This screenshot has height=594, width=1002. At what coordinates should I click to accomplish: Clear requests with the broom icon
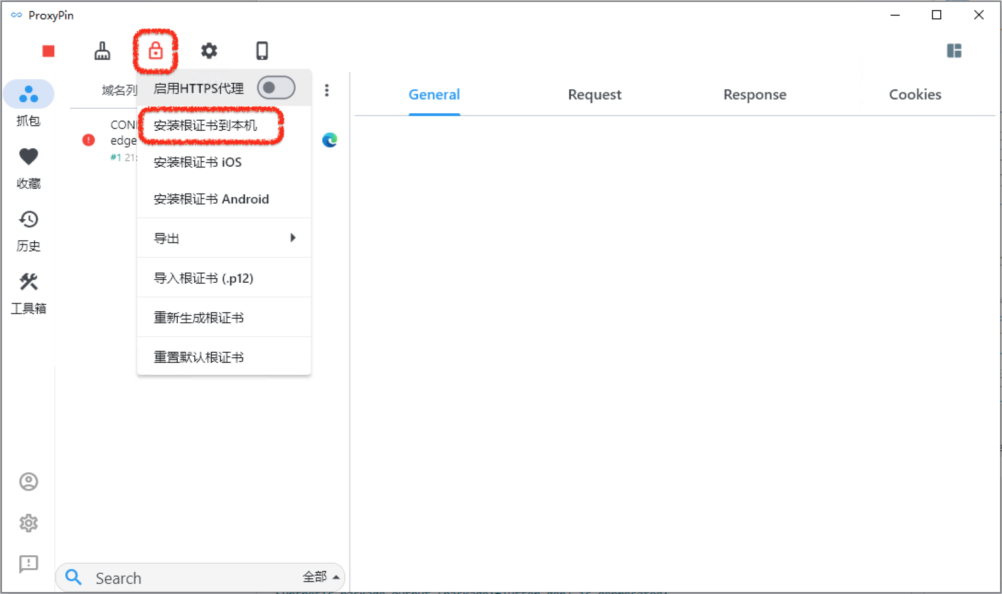[102, 51]
